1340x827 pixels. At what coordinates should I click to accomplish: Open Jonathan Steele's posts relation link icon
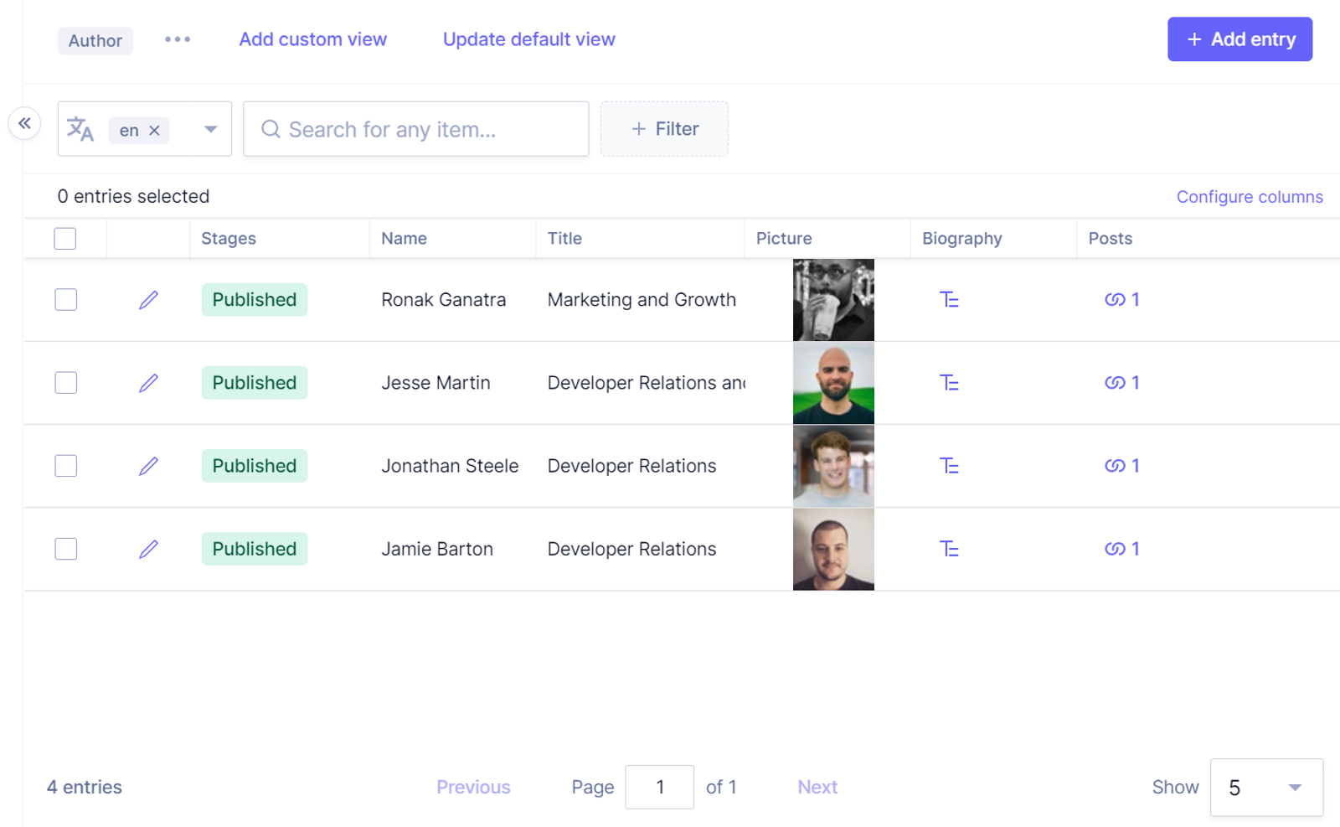click(x=1115, y=466)
